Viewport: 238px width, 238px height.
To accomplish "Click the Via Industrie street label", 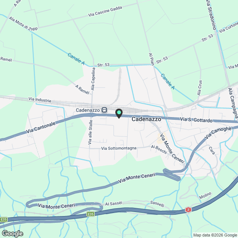I will tap(40, 100).
